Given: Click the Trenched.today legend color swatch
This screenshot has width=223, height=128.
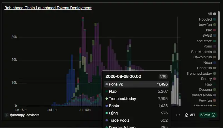Looking at the screenshot, I should (x=215, y=73).
